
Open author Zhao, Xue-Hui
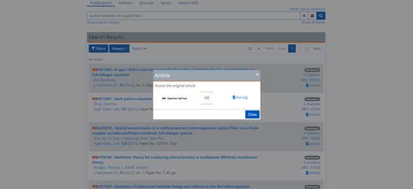[105, 104]
